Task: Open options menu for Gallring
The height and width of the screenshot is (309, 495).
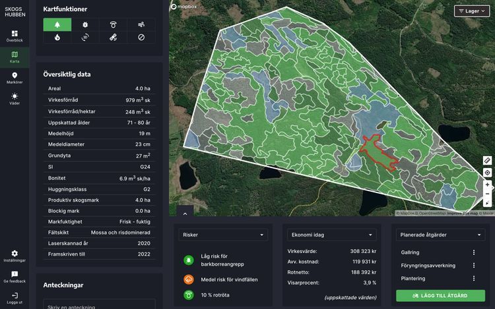Action: [473, 252]
